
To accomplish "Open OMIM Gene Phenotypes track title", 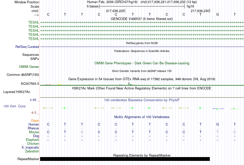I will click(142, 63).
